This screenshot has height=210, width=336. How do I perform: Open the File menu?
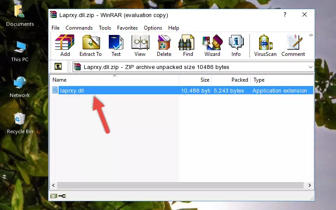(55, 28)
